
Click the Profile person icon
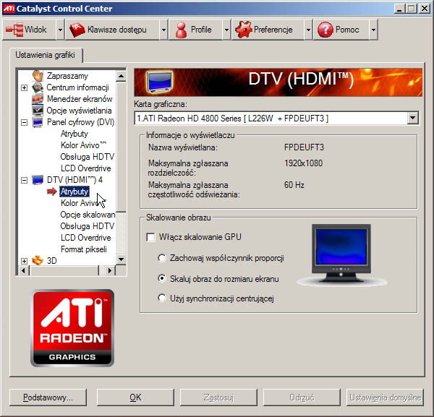pos(182,30)
